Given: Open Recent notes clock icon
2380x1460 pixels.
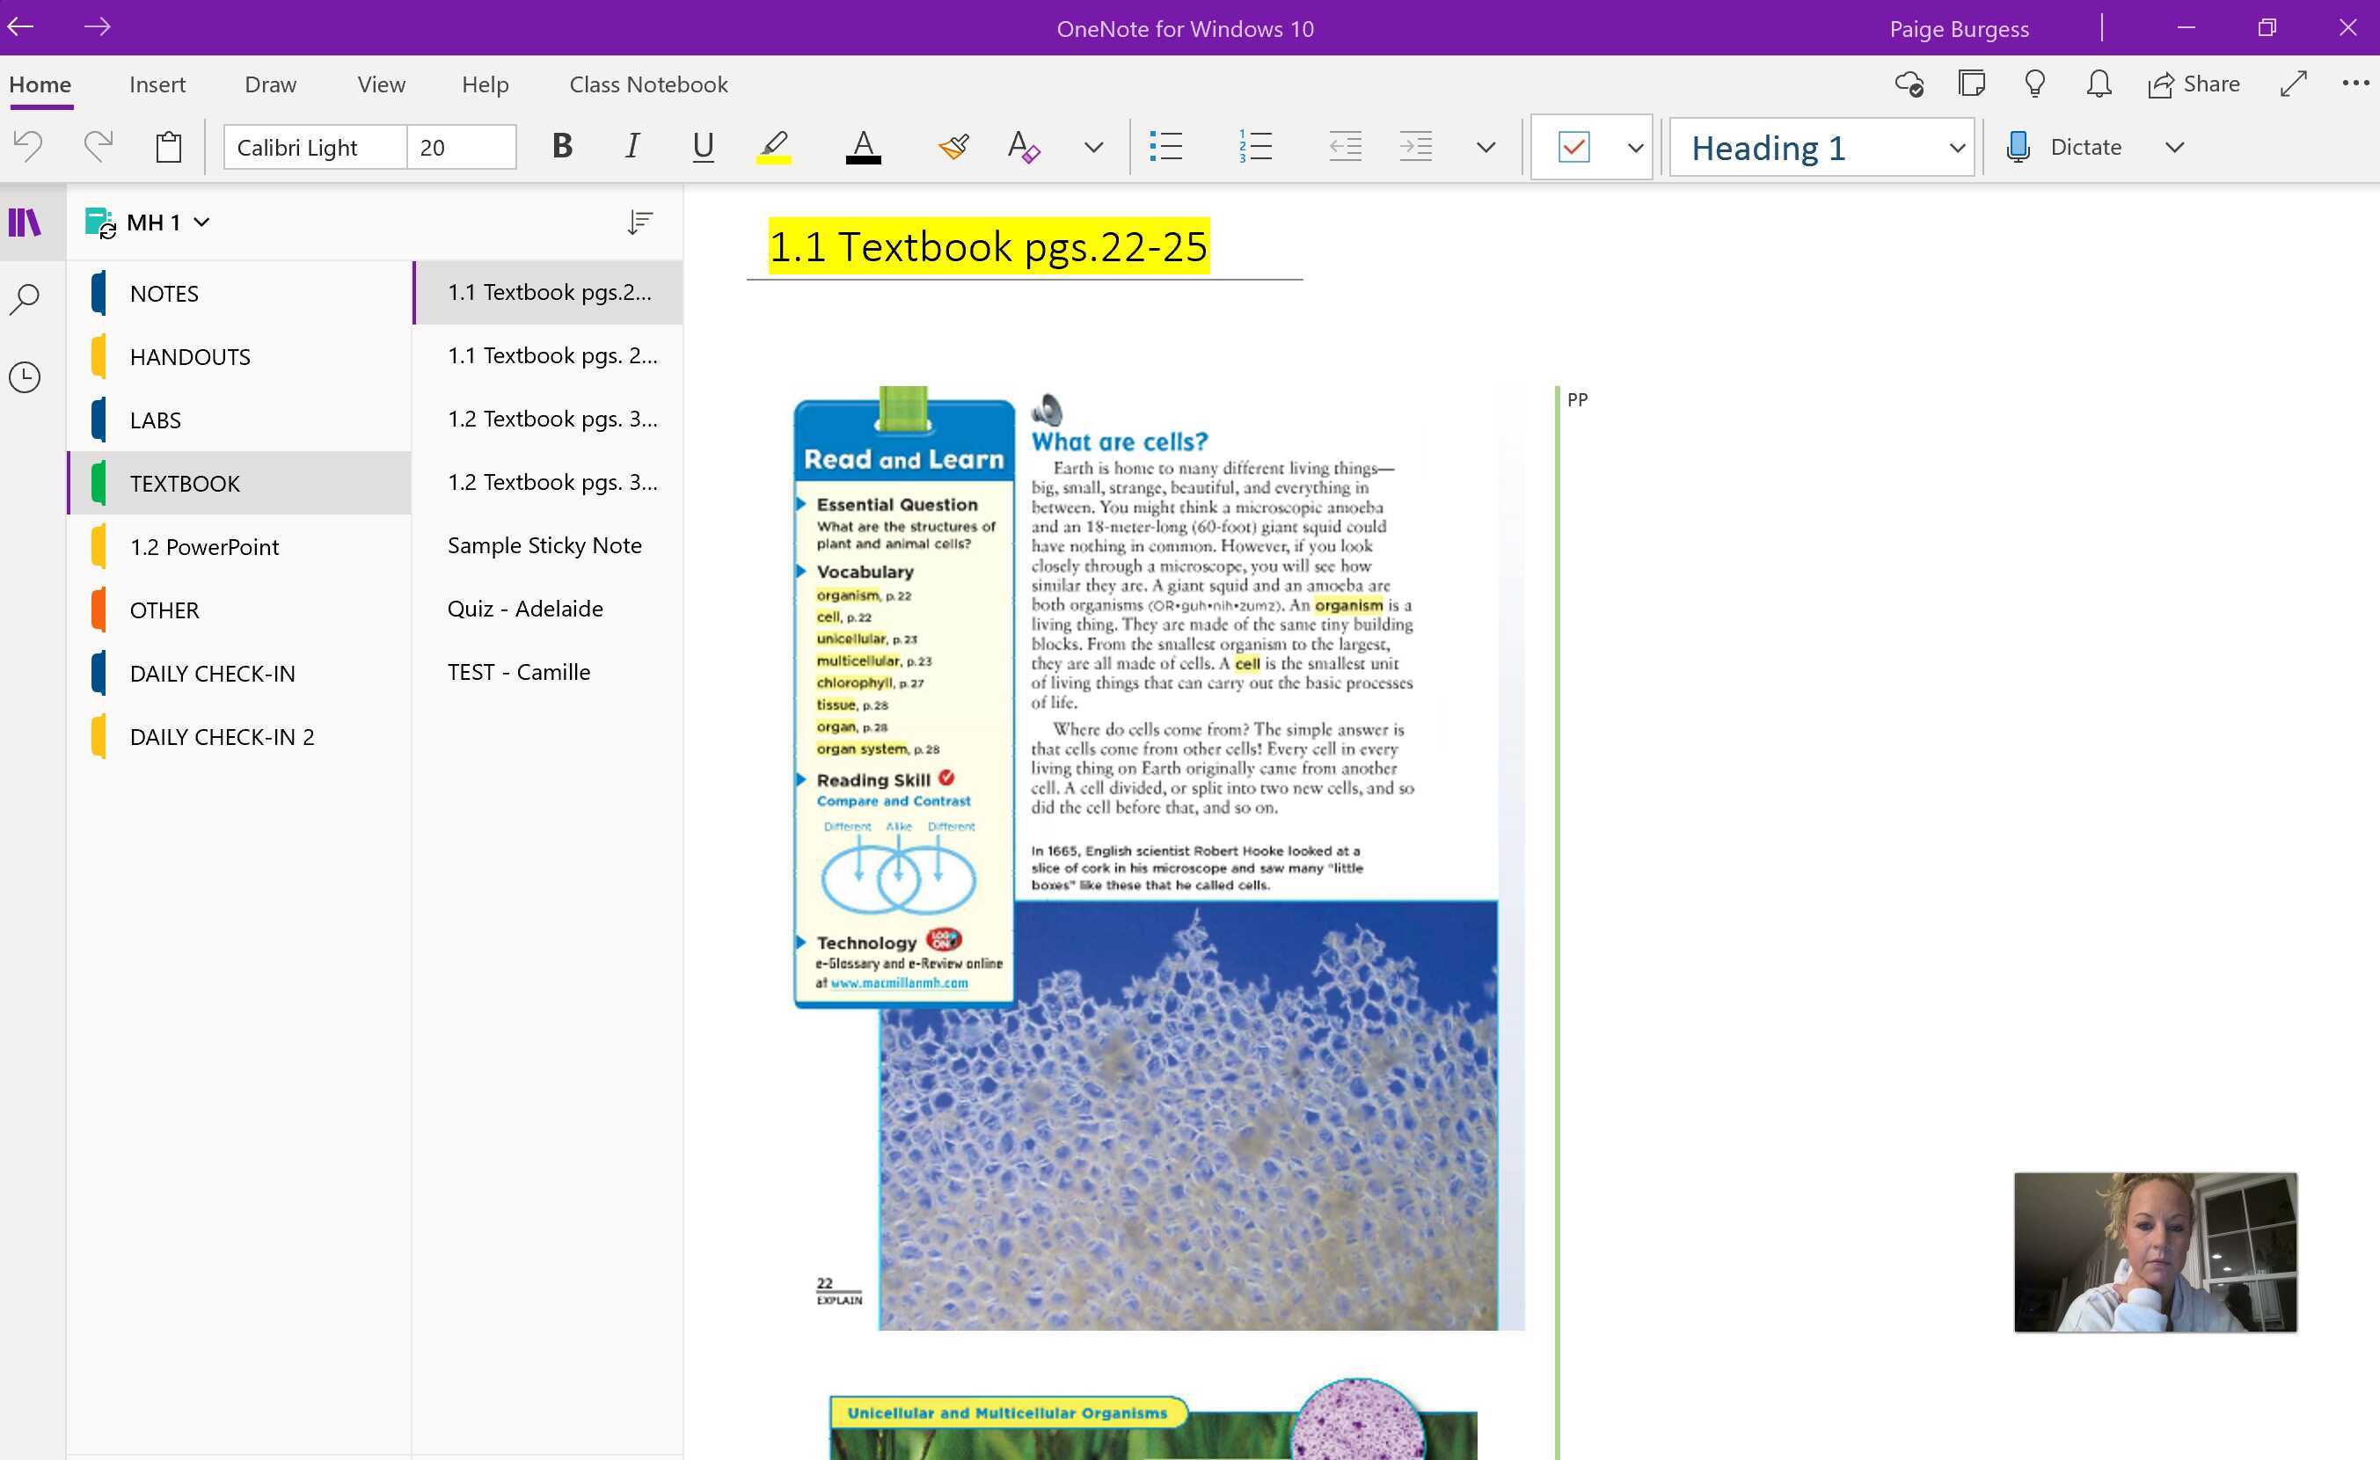Looking at the screenshot, I should point(26,376).
